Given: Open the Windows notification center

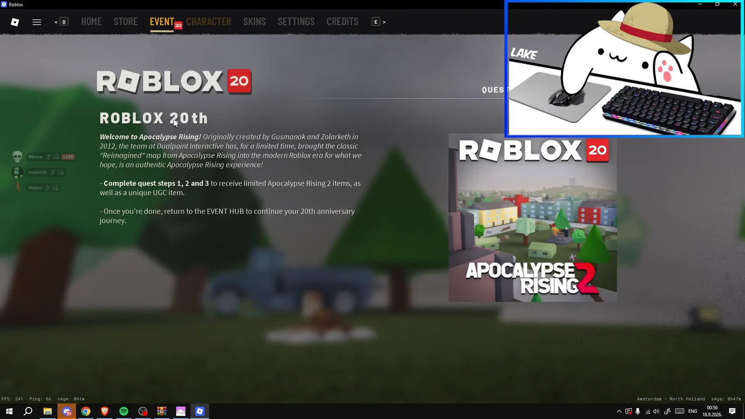Looking at the screenshot, I should [732, 411].
